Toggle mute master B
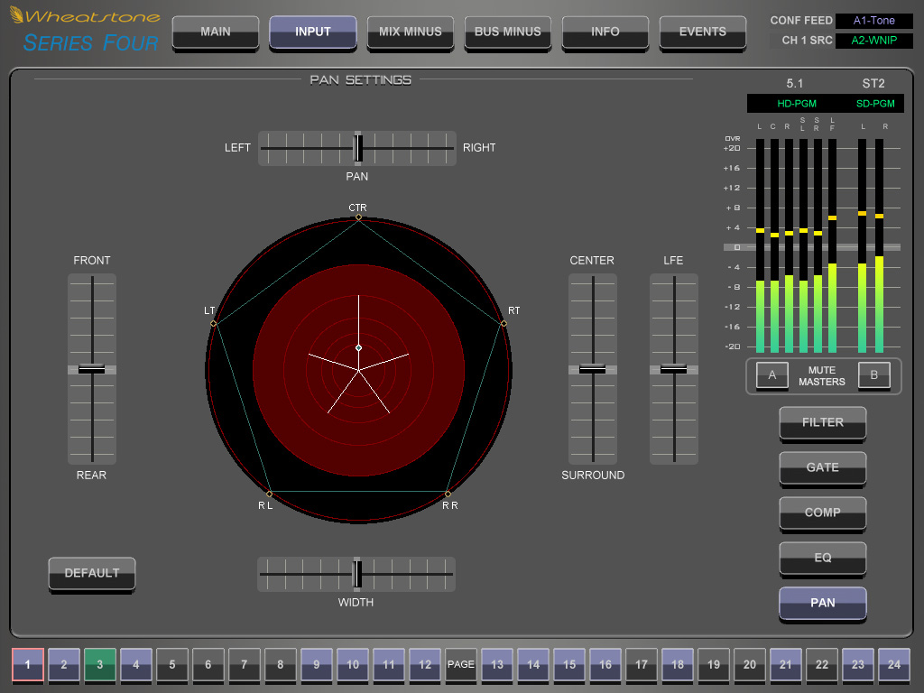 (873, 375)
